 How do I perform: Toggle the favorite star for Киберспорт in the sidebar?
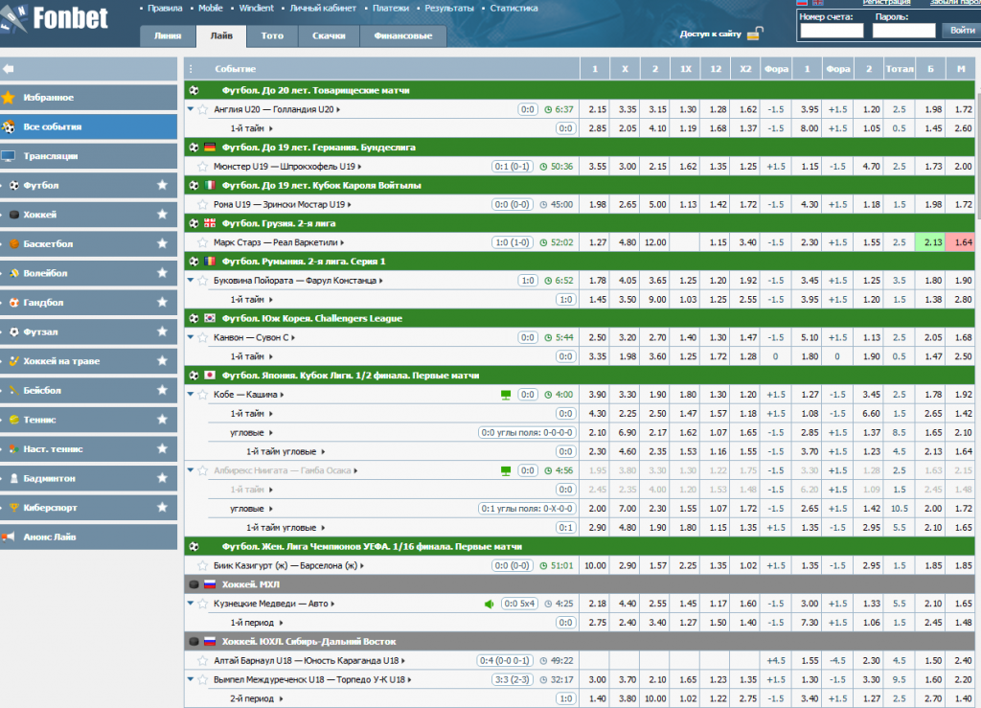click(x=163, y=507)
